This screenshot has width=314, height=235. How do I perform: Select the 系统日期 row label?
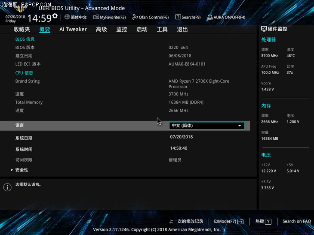pyautogui.click(x=24, y=138)
